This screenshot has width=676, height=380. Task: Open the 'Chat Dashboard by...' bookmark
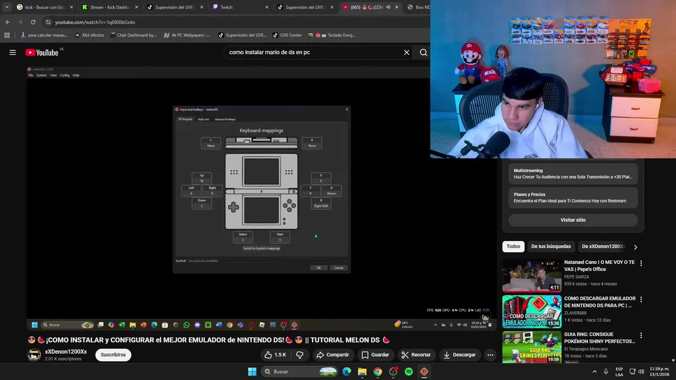[133, 35]
